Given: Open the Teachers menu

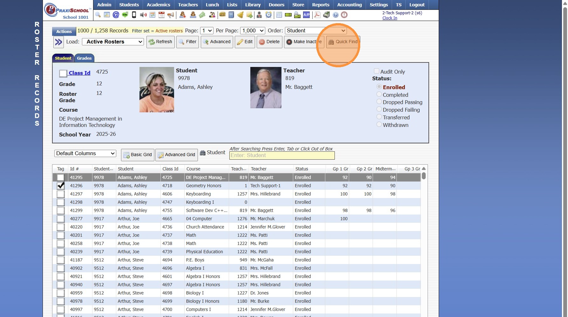Looking at the screenshot, I should tap(188, 5).
